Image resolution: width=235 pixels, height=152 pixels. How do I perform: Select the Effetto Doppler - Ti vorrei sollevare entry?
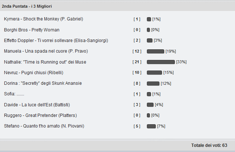56,41
